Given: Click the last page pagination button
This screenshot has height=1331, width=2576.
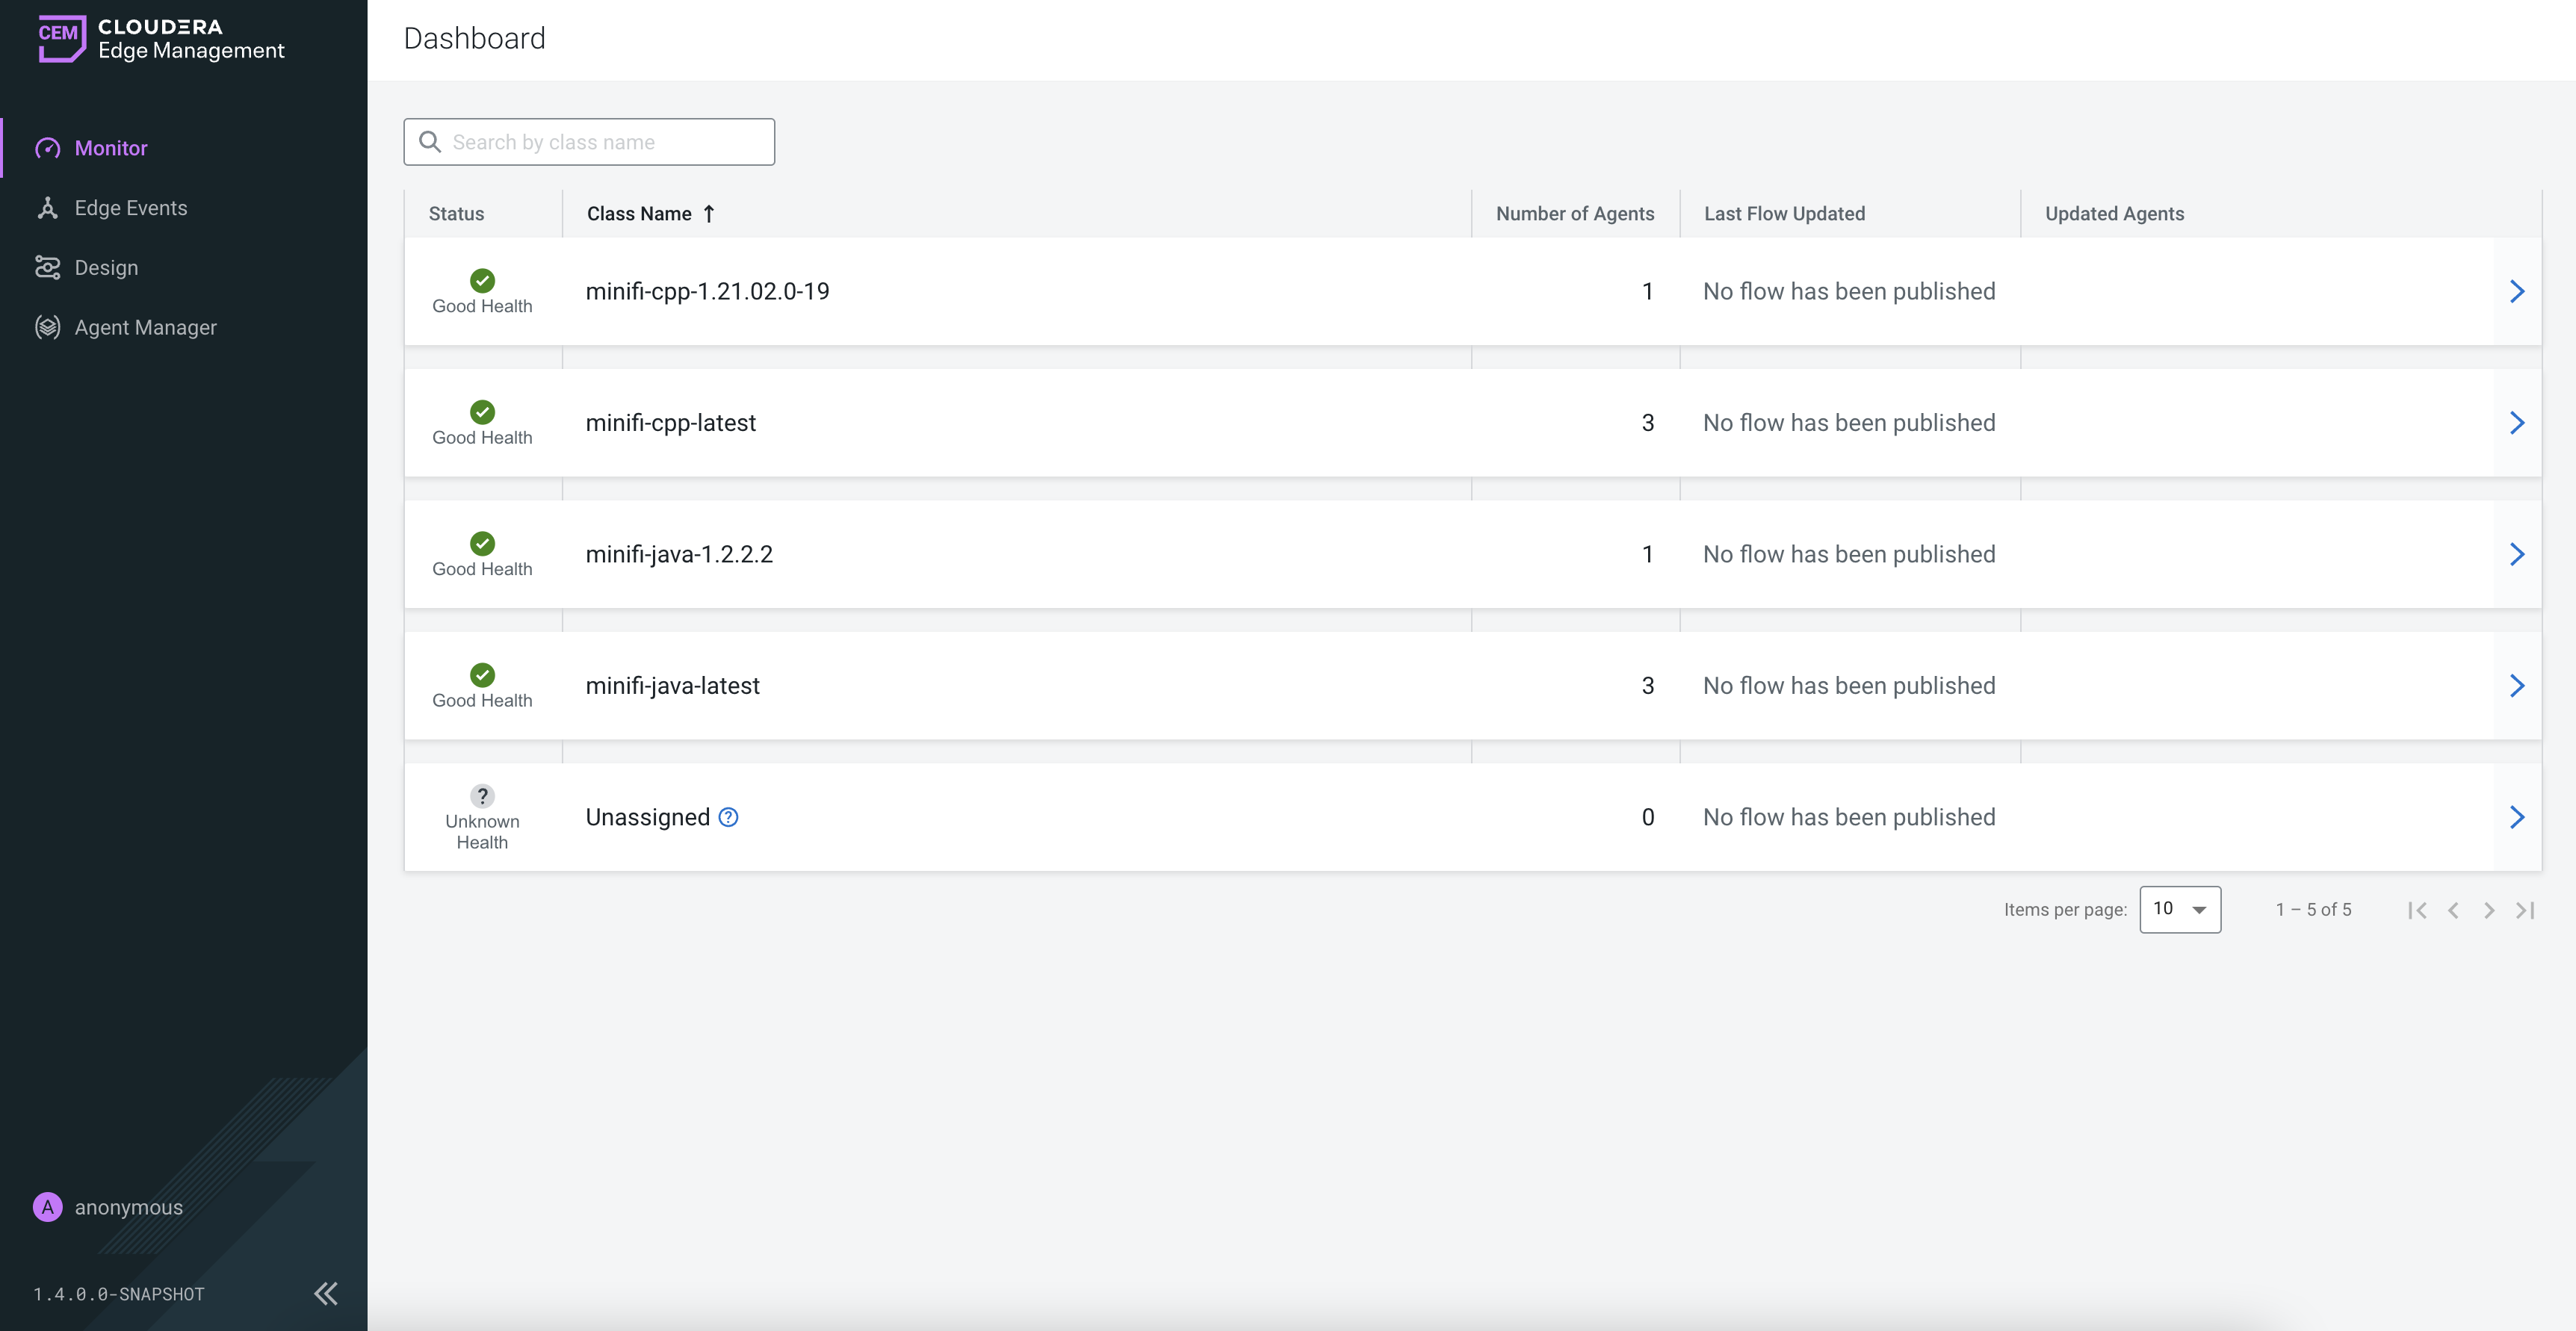Looking at the screenshot, I should point(2525,910).
